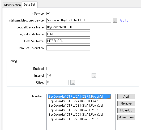Screen dimensions: 141x130
Task: Click the Move Up button
Action: coord(126,110)
